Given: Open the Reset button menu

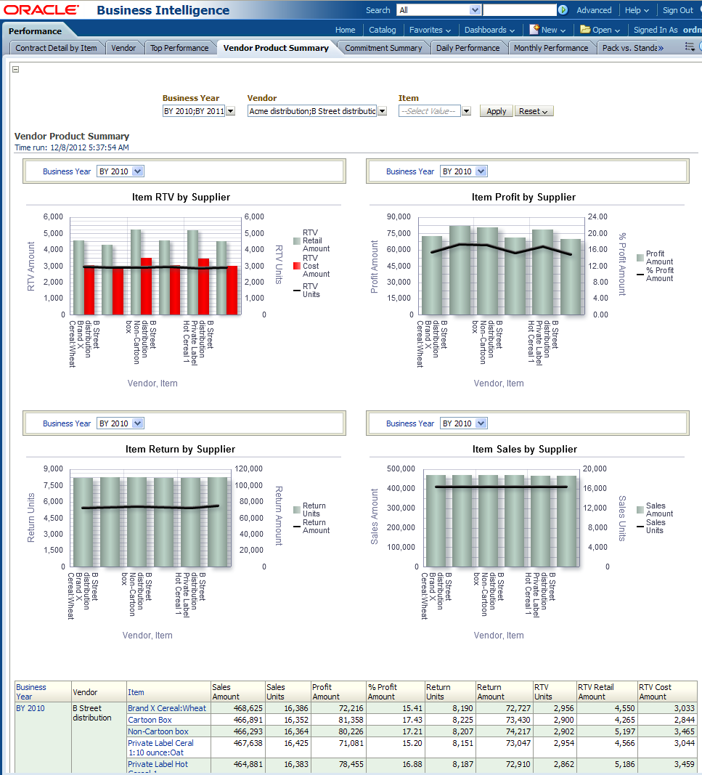Looking at the screenshot, I should point(534,111).
